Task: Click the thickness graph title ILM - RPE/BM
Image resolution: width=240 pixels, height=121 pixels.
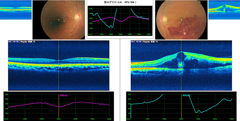Action: 120,3
